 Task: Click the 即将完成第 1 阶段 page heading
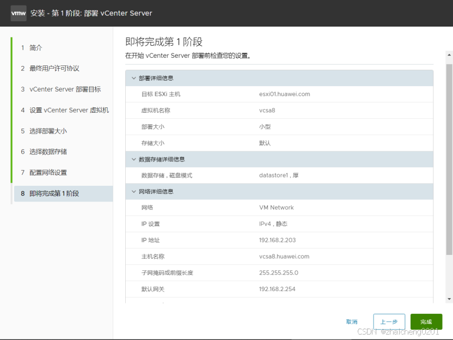[x=164, y=42]
